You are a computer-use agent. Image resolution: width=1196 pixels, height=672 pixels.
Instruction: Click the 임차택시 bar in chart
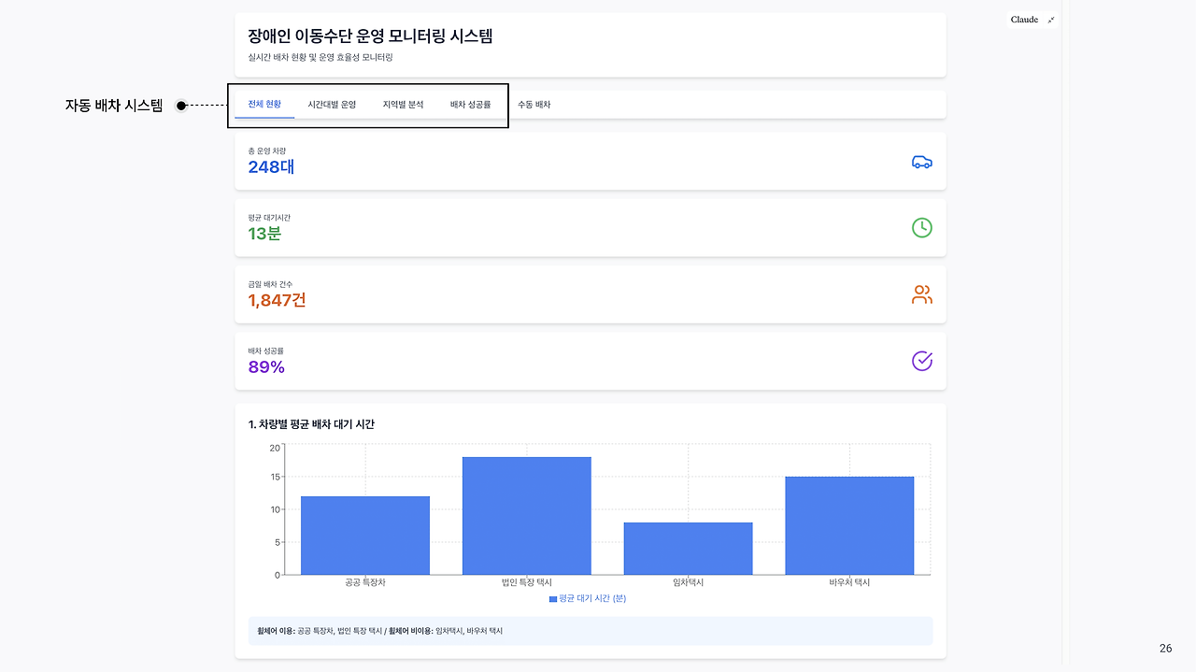688,549
